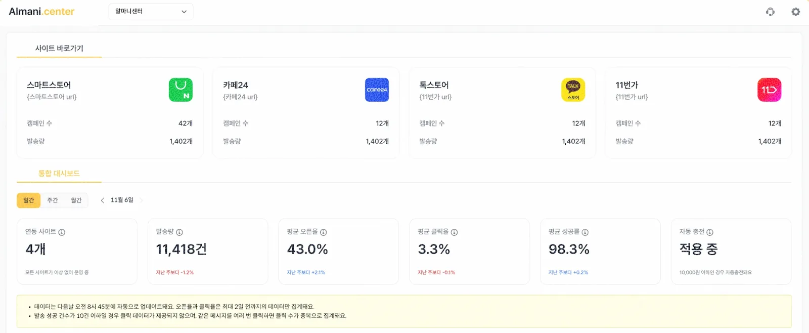Viewport: 809px width, 333px height.
Task: Open the 카페24 site card title
Action: coord(236,85)
